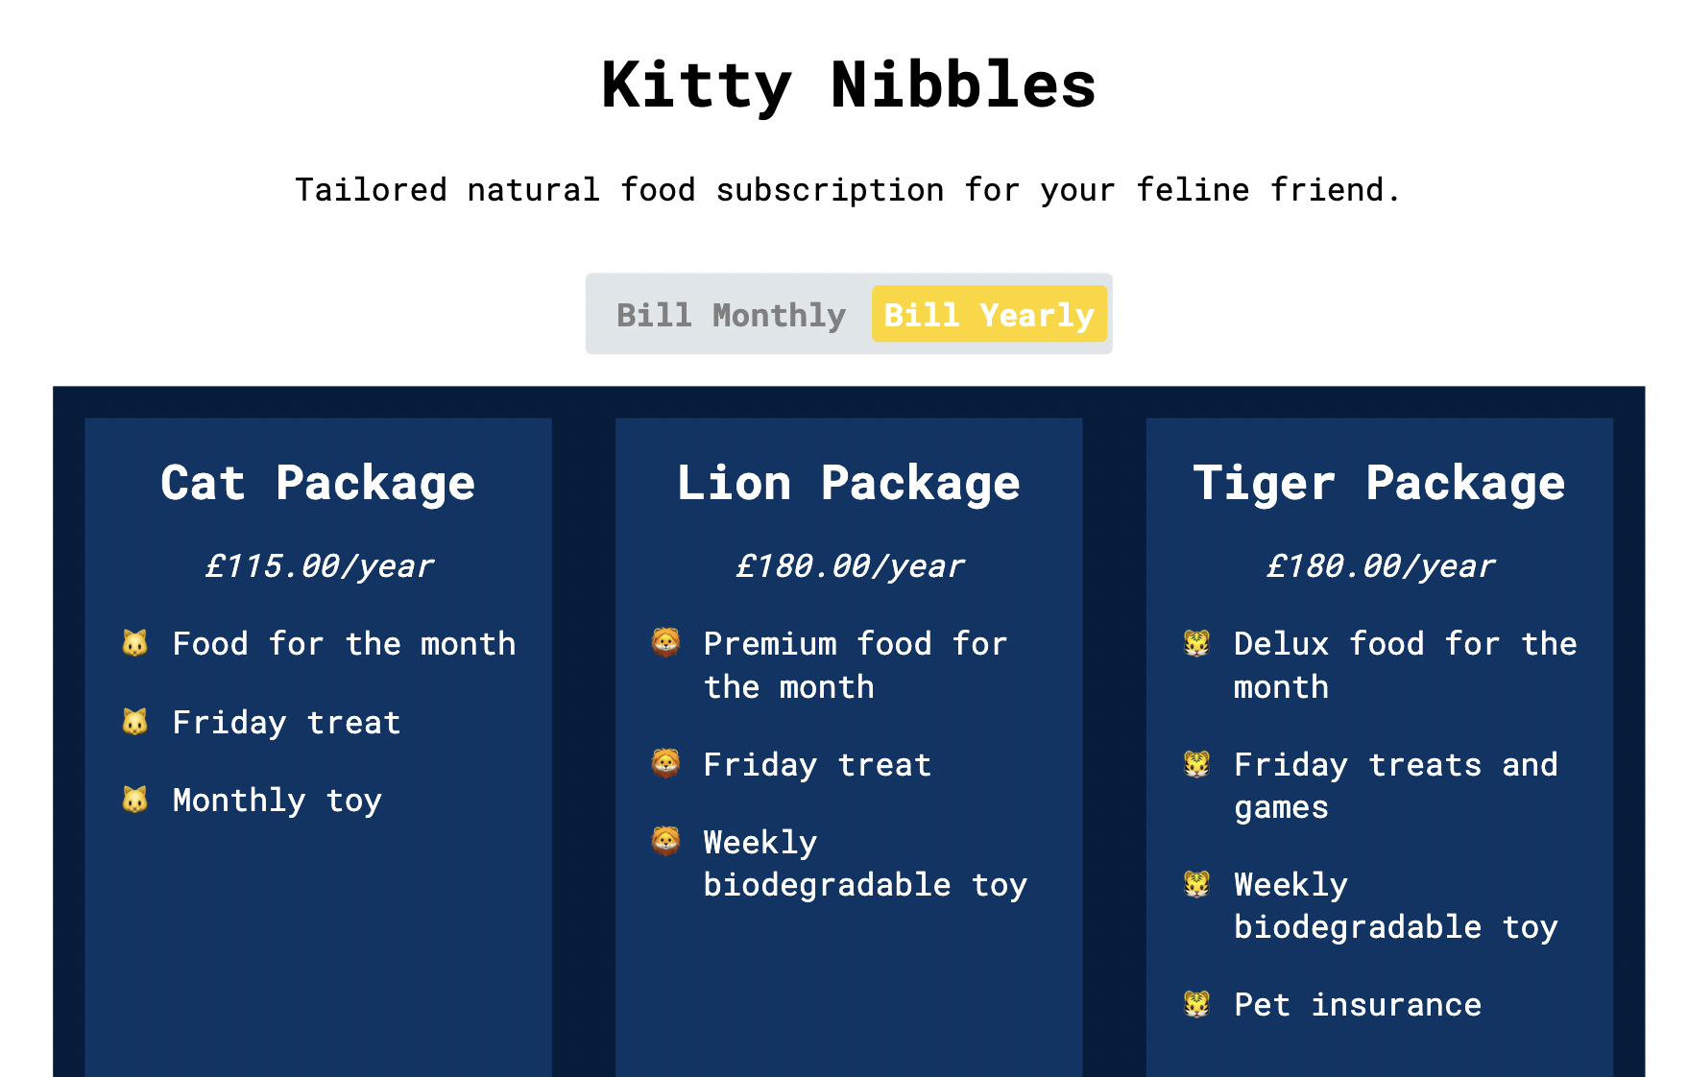1688x1077 pixels.
Task: Click the Monthly toy feature text
Action: click(277, 801)
